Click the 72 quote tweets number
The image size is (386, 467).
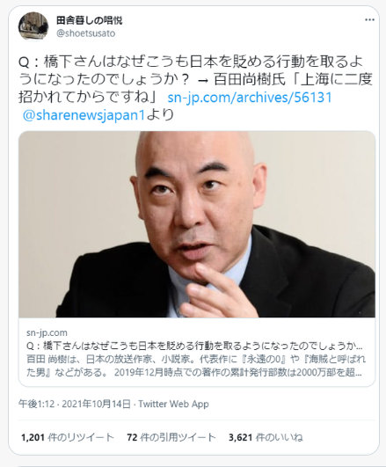pos(132,437)
